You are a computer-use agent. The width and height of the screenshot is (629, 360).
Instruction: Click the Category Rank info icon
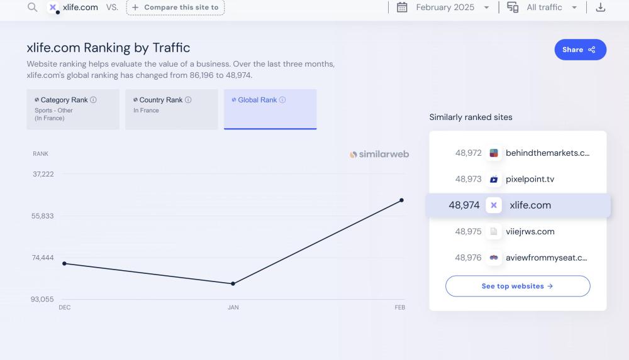pyautogui.click(x=93, y=100)
